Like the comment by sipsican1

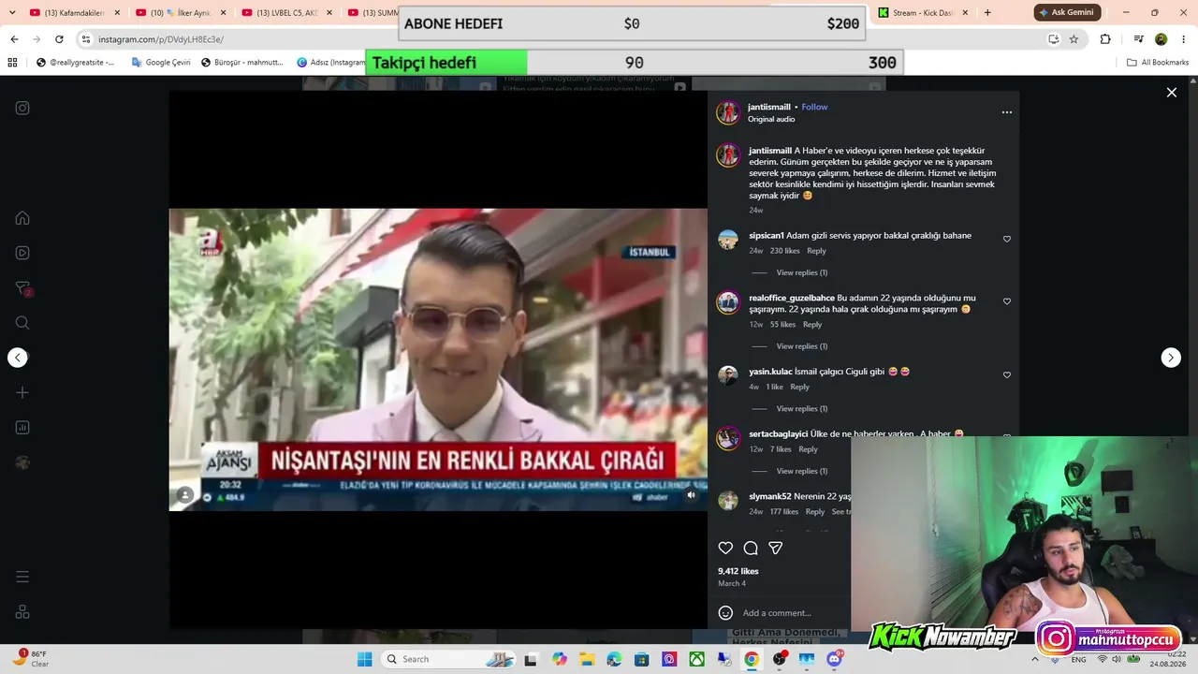[x=1007, y=239]
